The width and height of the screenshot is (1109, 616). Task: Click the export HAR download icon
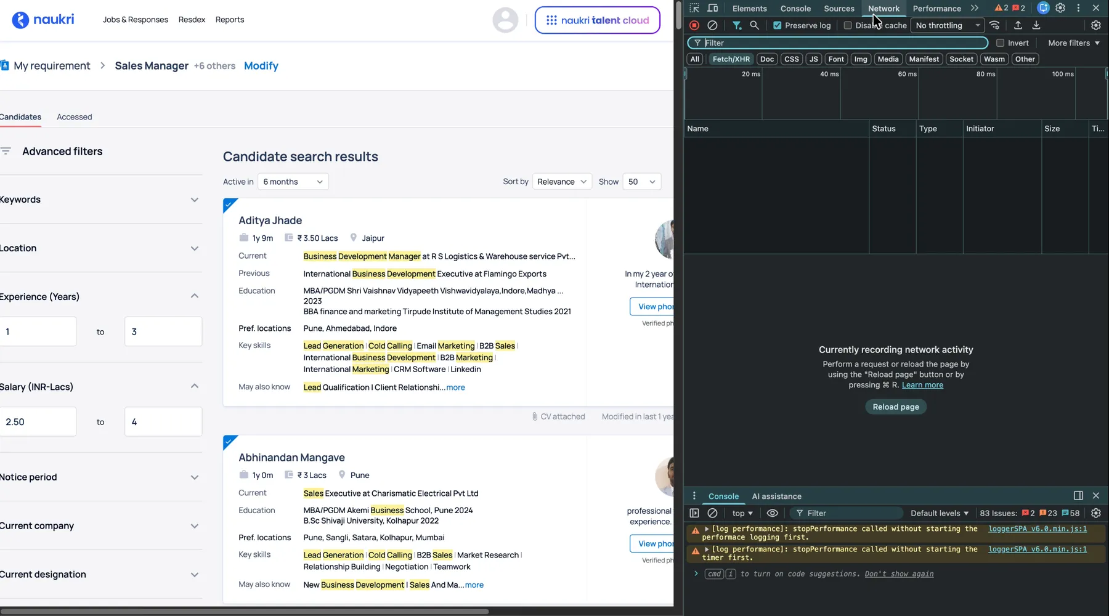1036,25
